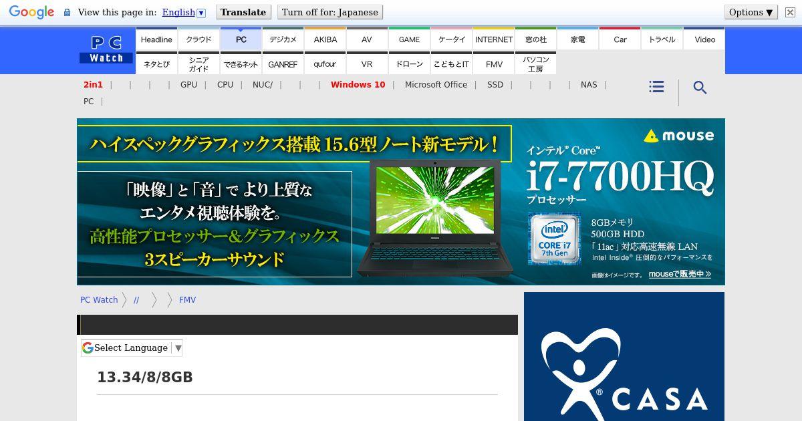Open the 家電 tab

click(578, 39)
